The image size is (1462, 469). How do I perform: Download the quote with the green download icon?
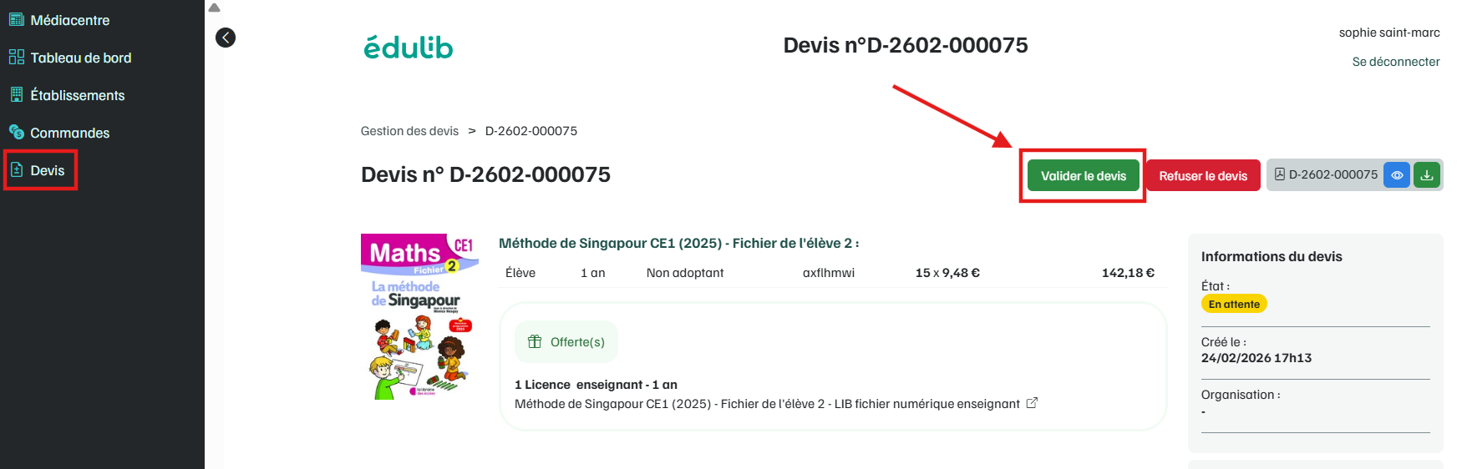coord(1427,175)
